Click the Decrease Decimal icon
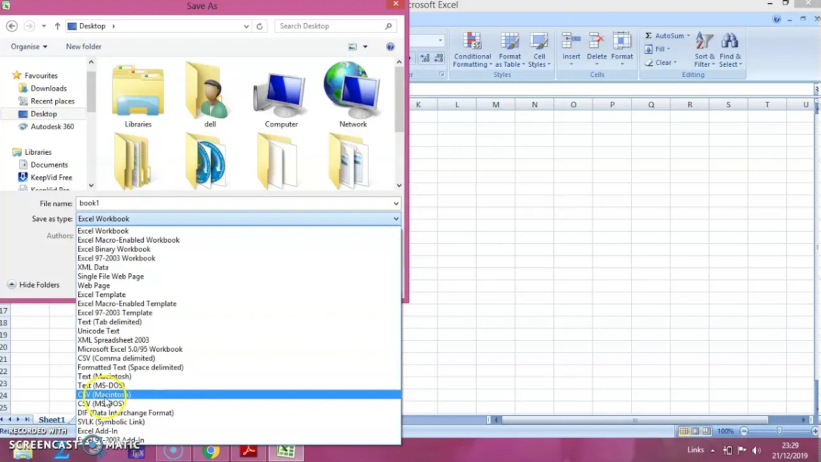The width and height of the screenshot is (821, 462). [x=439, y=58]
